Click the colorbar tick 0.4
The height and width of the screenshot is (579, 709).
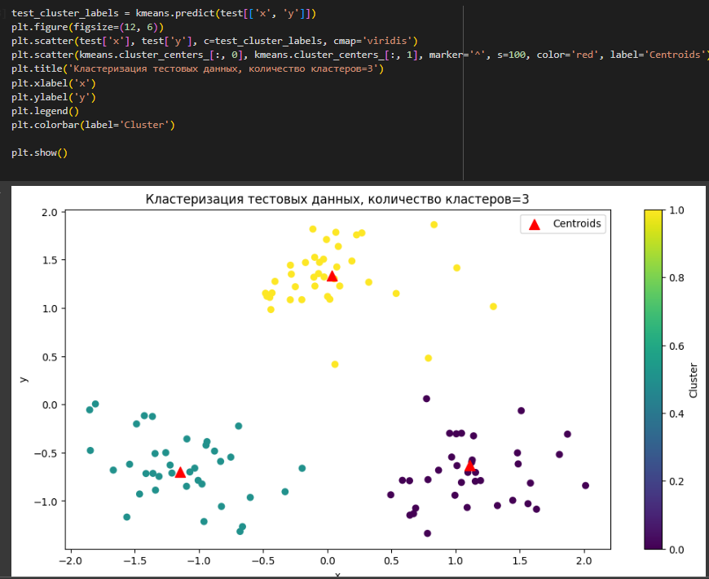pos(676,414)
